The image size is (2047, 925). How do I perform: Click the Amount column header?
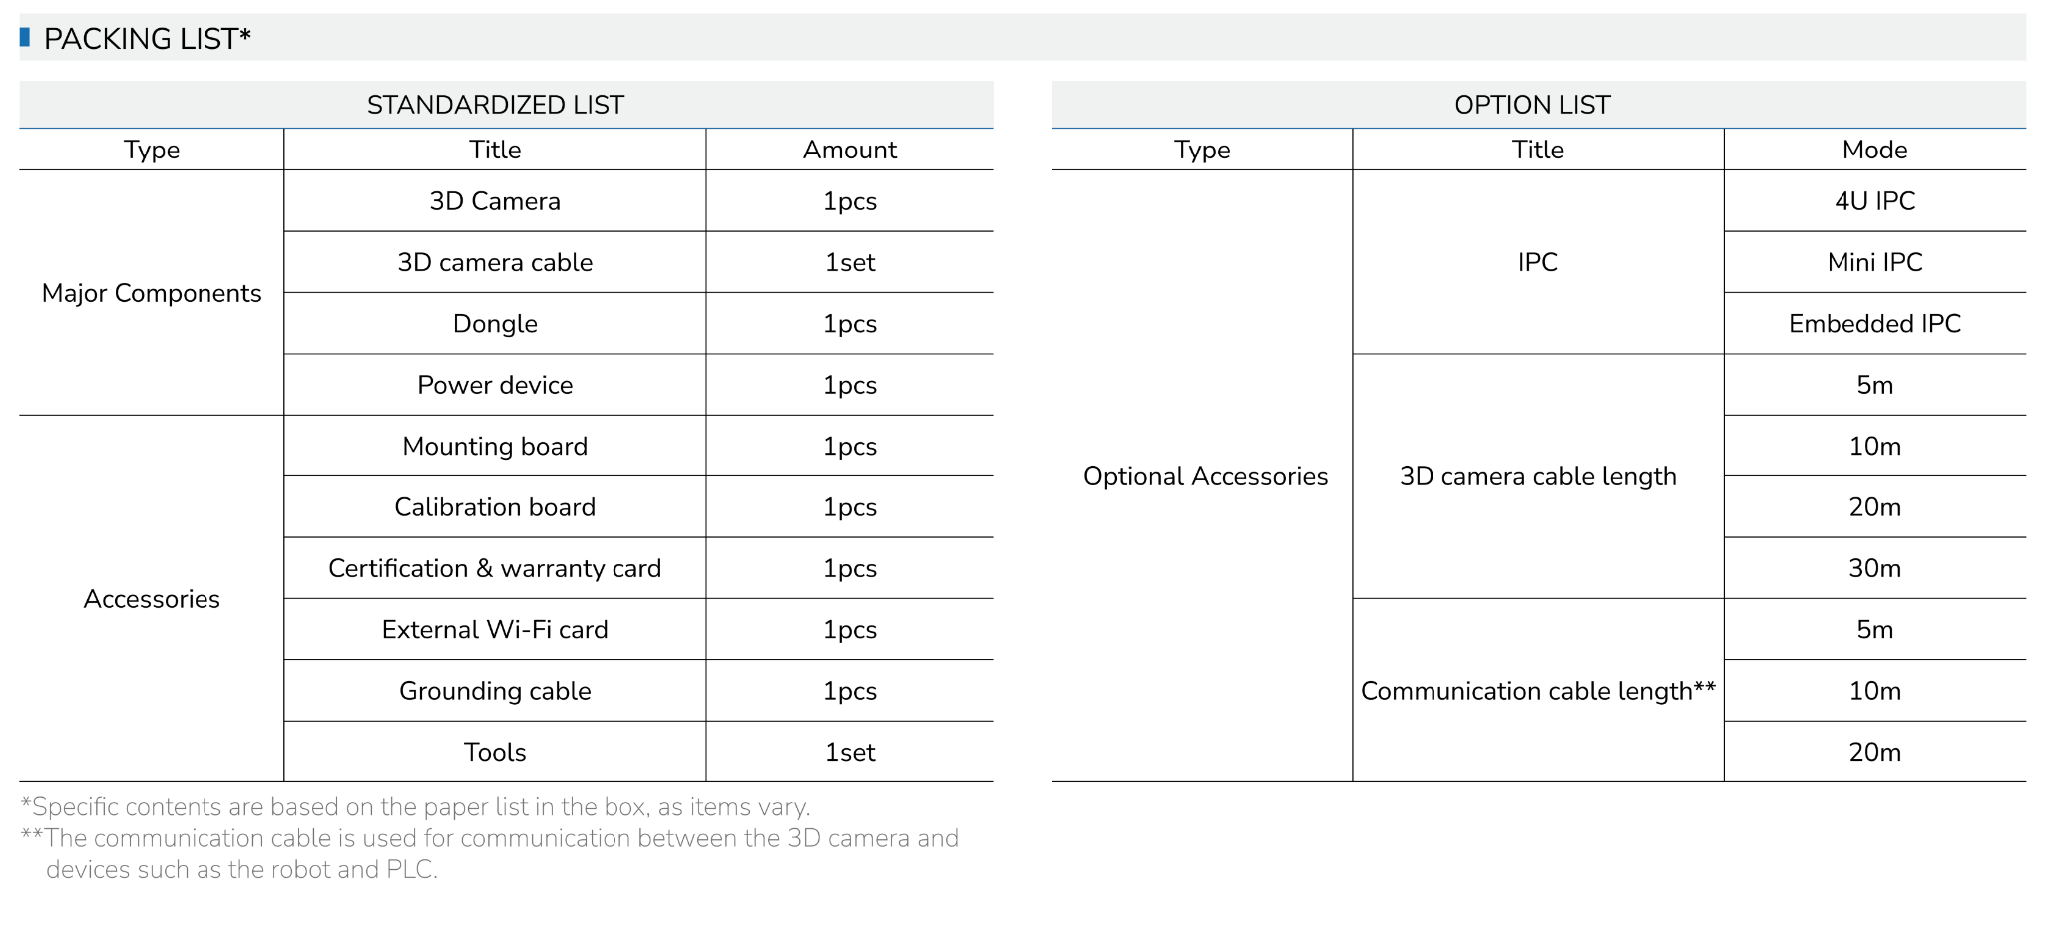click(x=849, y=150)
